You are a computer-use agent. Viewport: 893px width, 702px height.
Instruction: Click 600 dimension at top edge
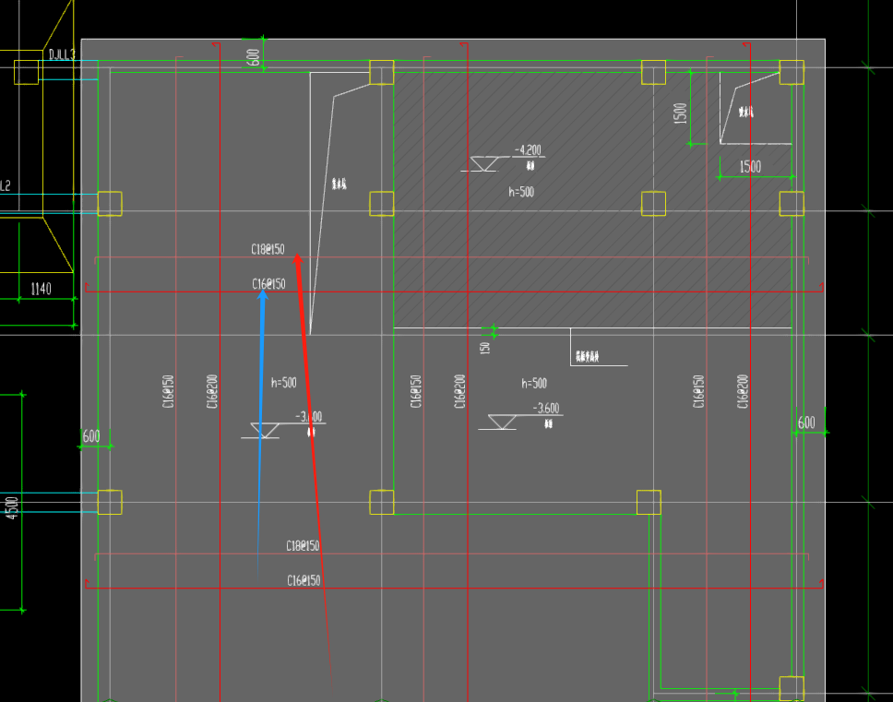[254, 57]
